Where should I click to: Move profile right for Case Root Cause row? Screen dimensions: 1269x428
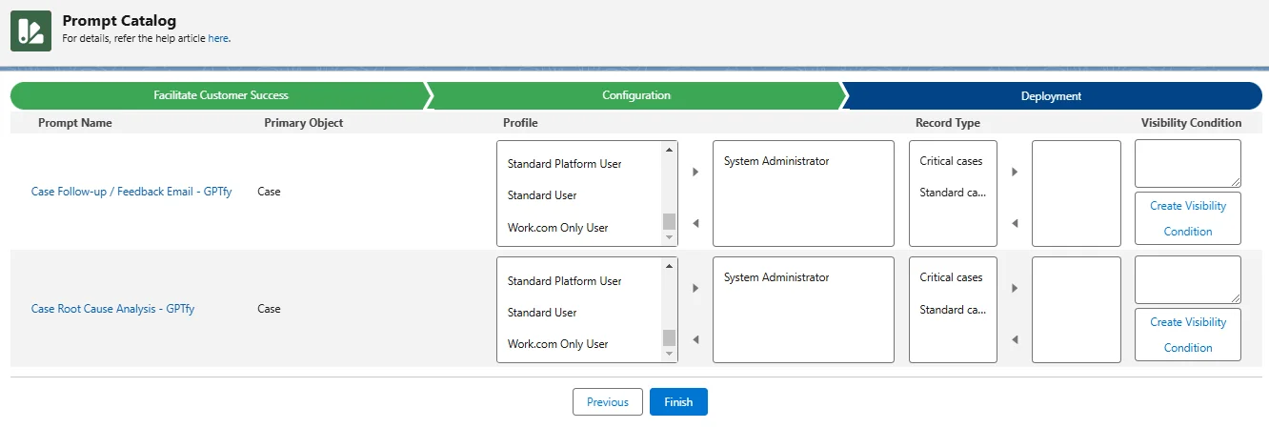coord(695,288)
